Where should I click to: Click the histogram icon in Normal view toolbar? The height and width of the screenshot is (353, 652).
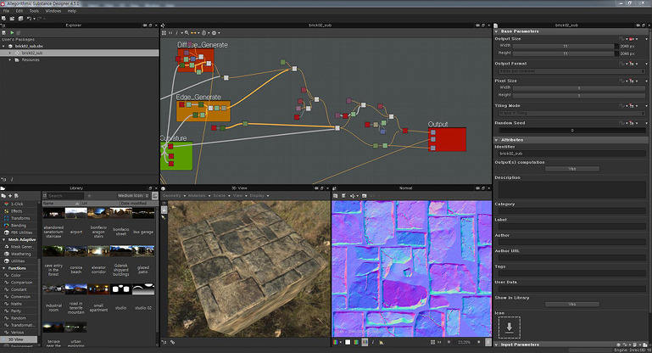[x=382, y=342]
